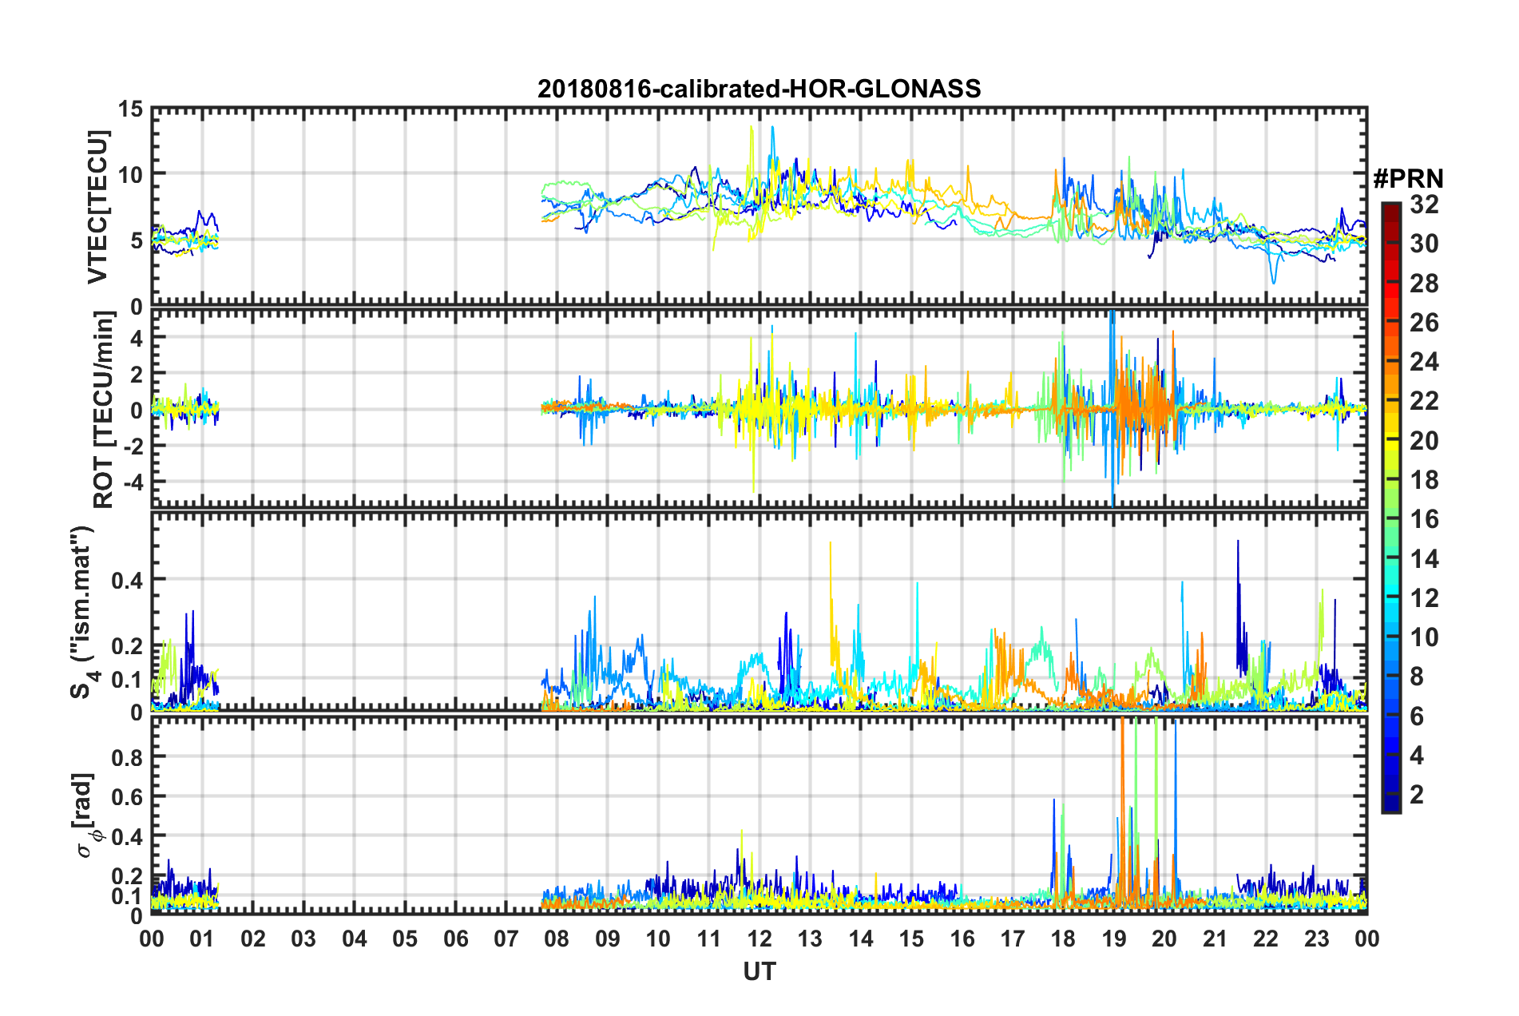
Task: Click x-axis tick label 04
Action: 355,939
